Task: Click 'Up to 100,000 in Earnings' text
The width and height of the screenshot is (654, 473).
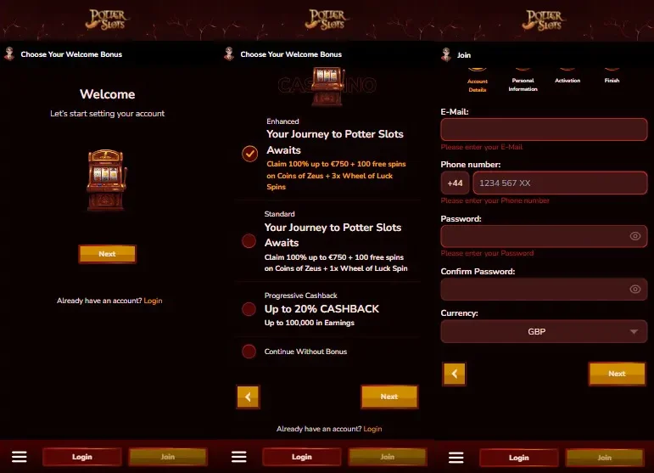Action: tap(310, 323)
